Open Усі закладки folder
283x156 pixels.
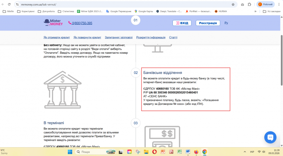pyautogui.click(x=272, y=11)
